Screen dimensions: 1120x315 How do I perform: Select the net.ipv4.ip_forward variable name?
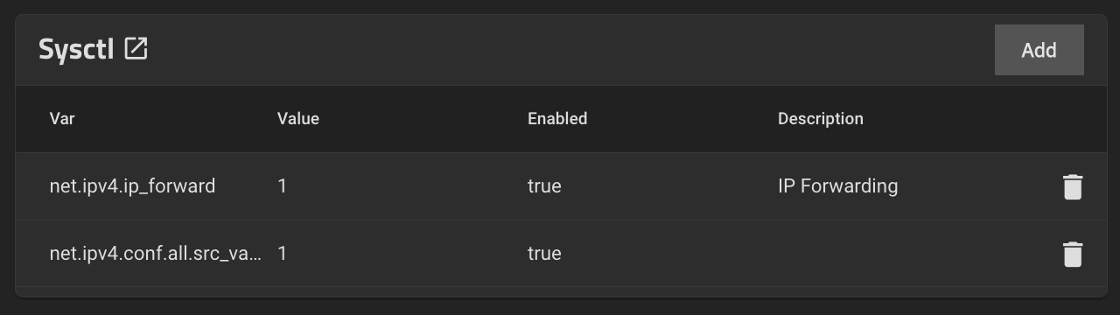pos(132,186)
